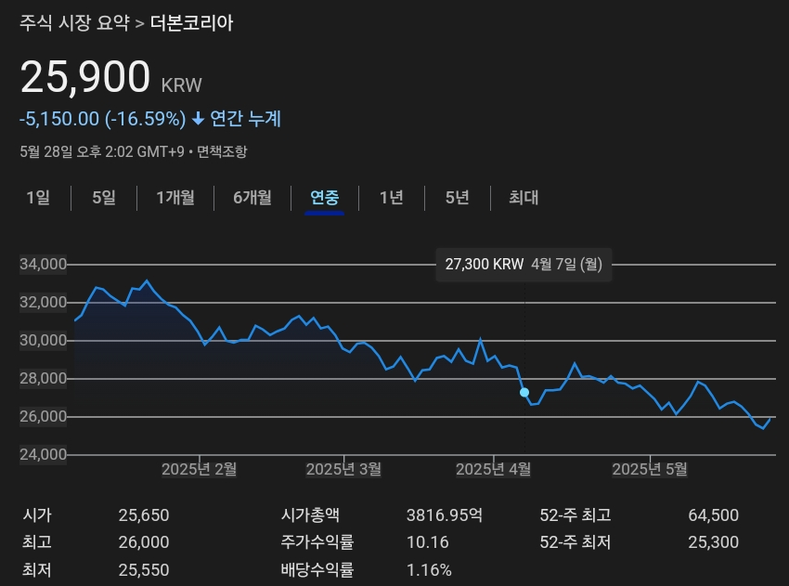Select the 최대 time range
The height and width of the screenshot is (586, 789).
(x=521, y=198)
